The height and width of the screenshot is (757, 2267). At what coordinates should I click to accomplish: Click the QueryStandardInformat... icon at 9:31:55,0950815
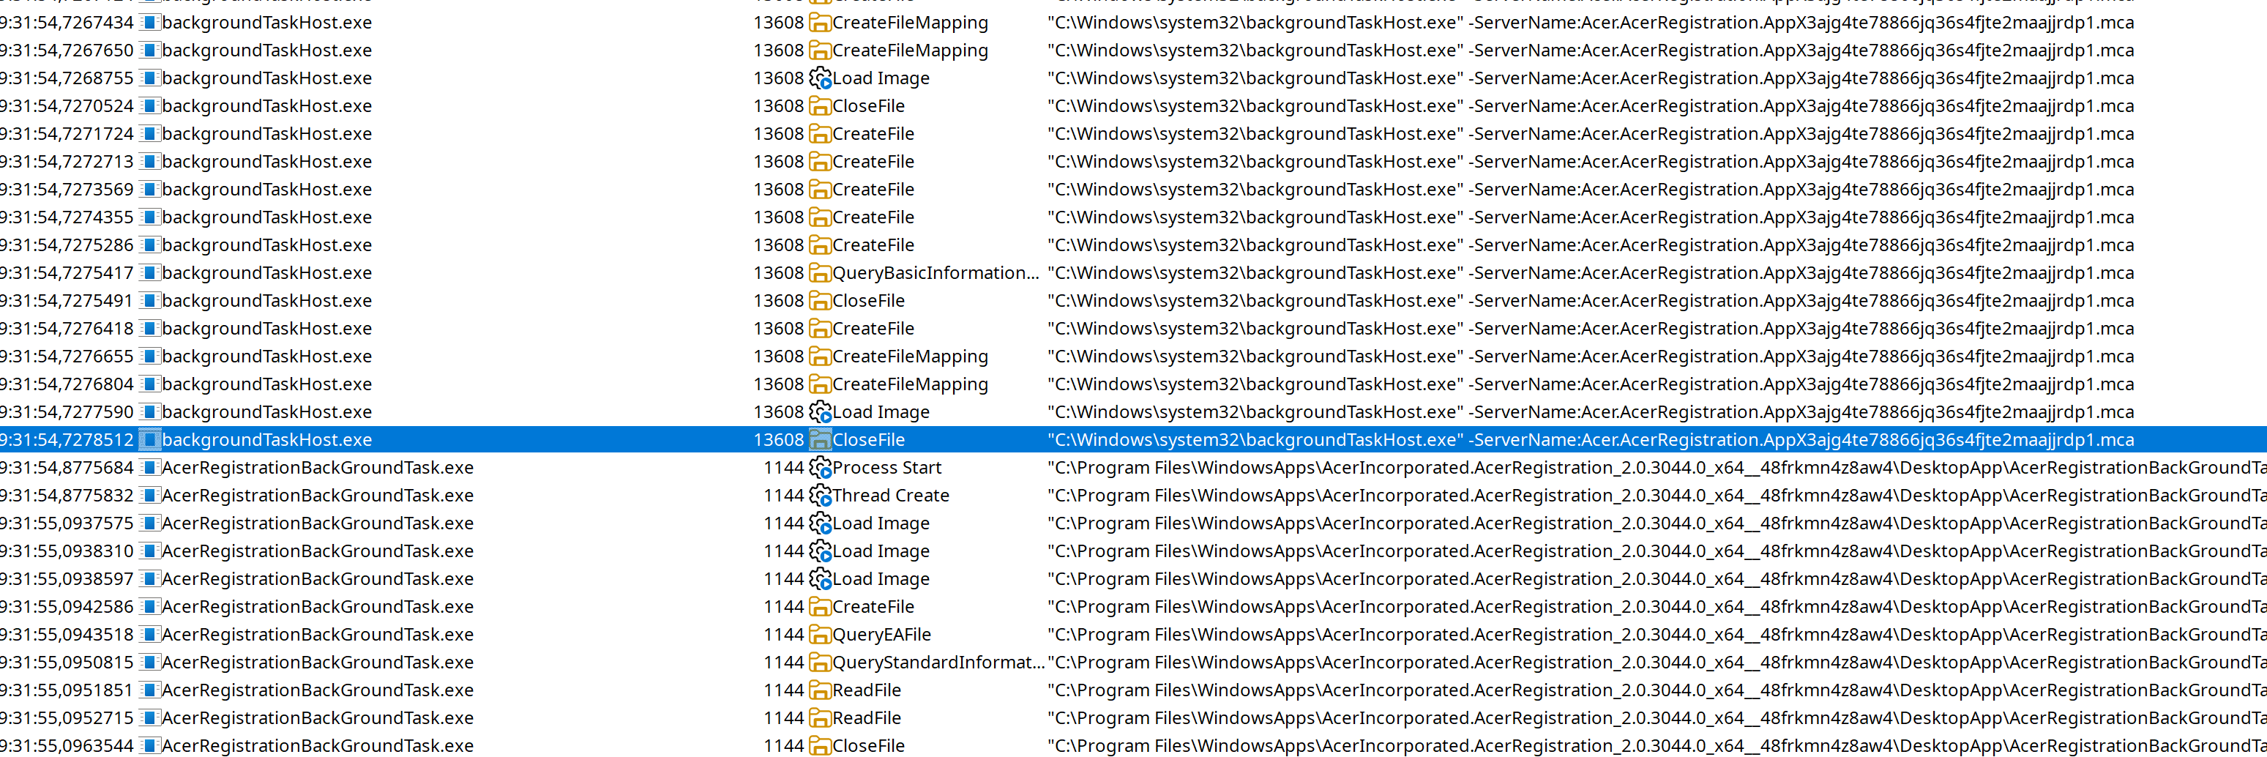(x=820, y=663)
